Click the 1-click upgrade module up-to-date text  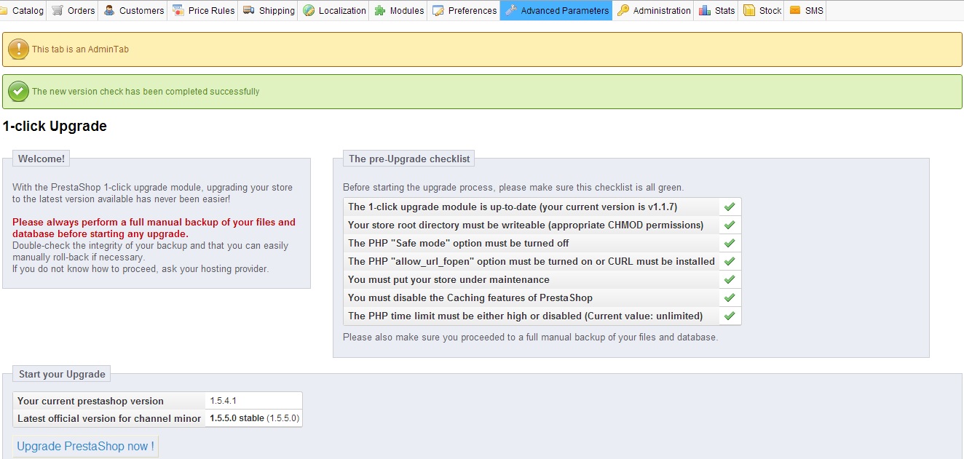513,207
